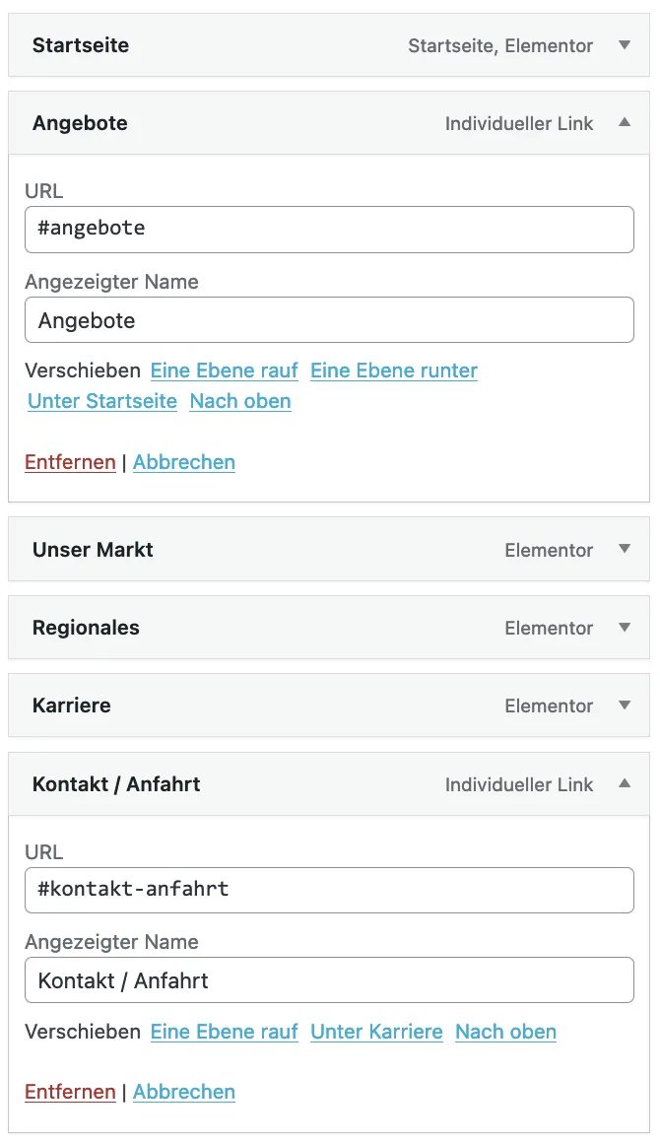The width and height of the screenshot is (660, 1143).
Task: Expand the Karriere item arrow
Action: [624, 705]
